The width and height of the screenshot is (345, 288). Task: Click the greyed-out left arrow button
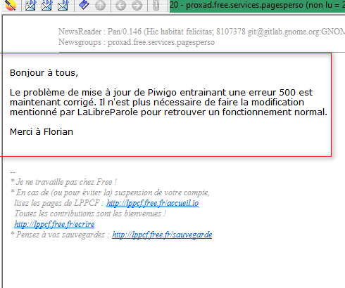click(x=120, y=5)
